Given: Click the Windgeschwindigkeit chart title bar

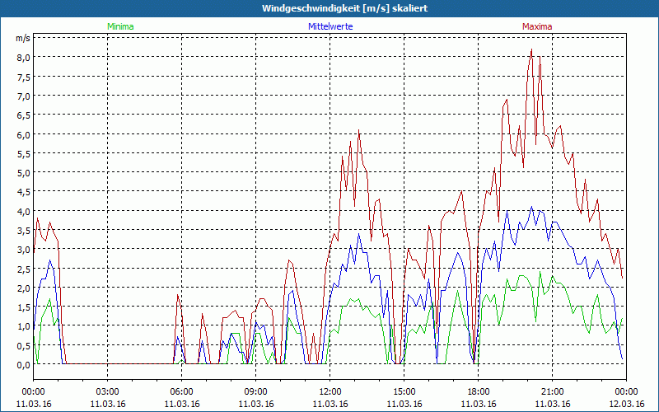Looking at the screenshot, I should 329,8.
